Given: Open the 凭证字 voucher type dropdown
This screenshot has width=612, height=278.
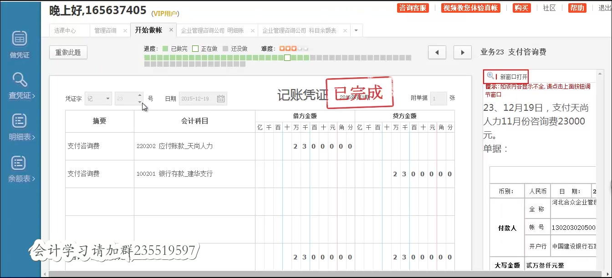Looking at the screenshot, I should pos(98,98).
